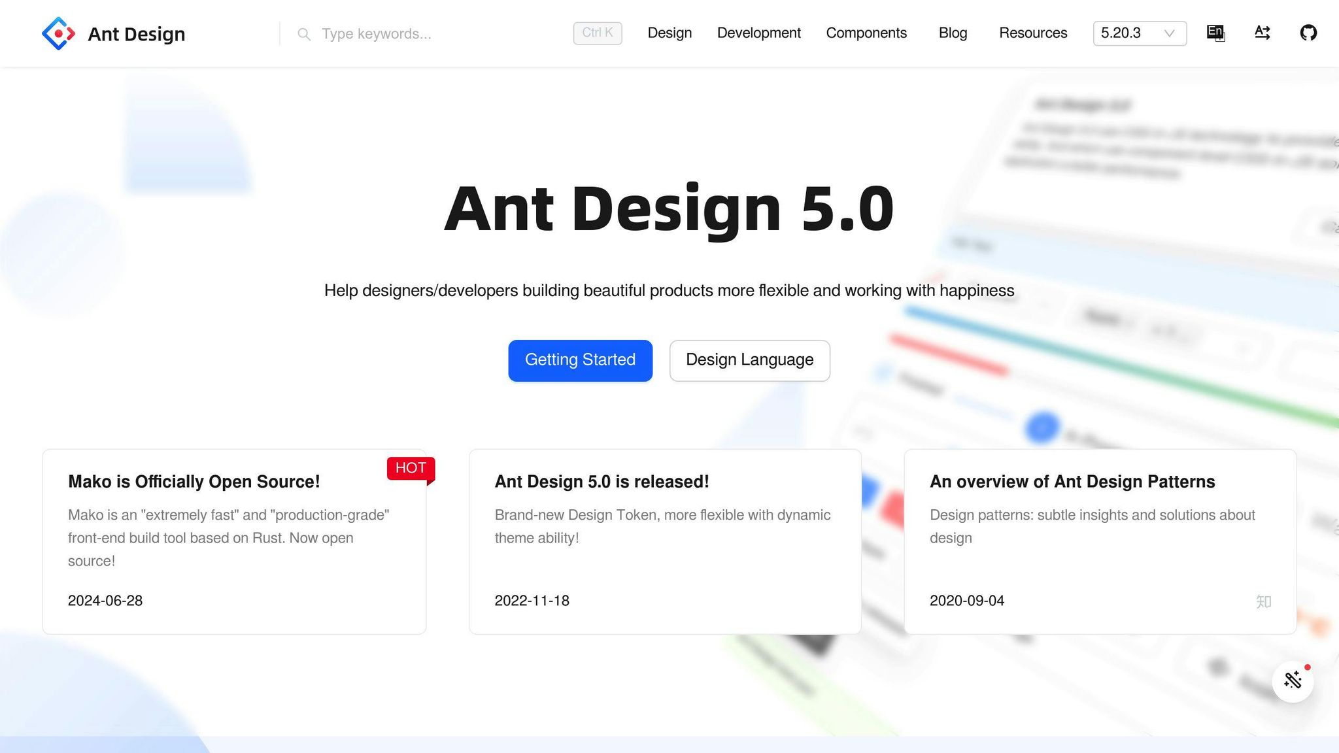The width and height of the screenshot is (1339, 753).
Task: Open the Ant Design 5.0 is released card
Action: pyautogui.click(x=665, y=541)
